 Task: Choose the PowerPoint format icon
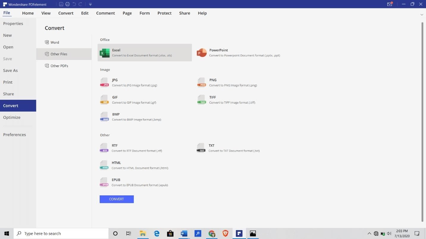pyautogui.click(x=201, y=53)
